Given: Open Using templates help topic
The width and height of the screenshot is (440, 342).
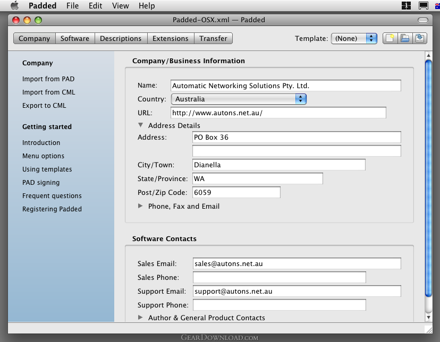Looking at the screenshot, I should coord(47,169).
